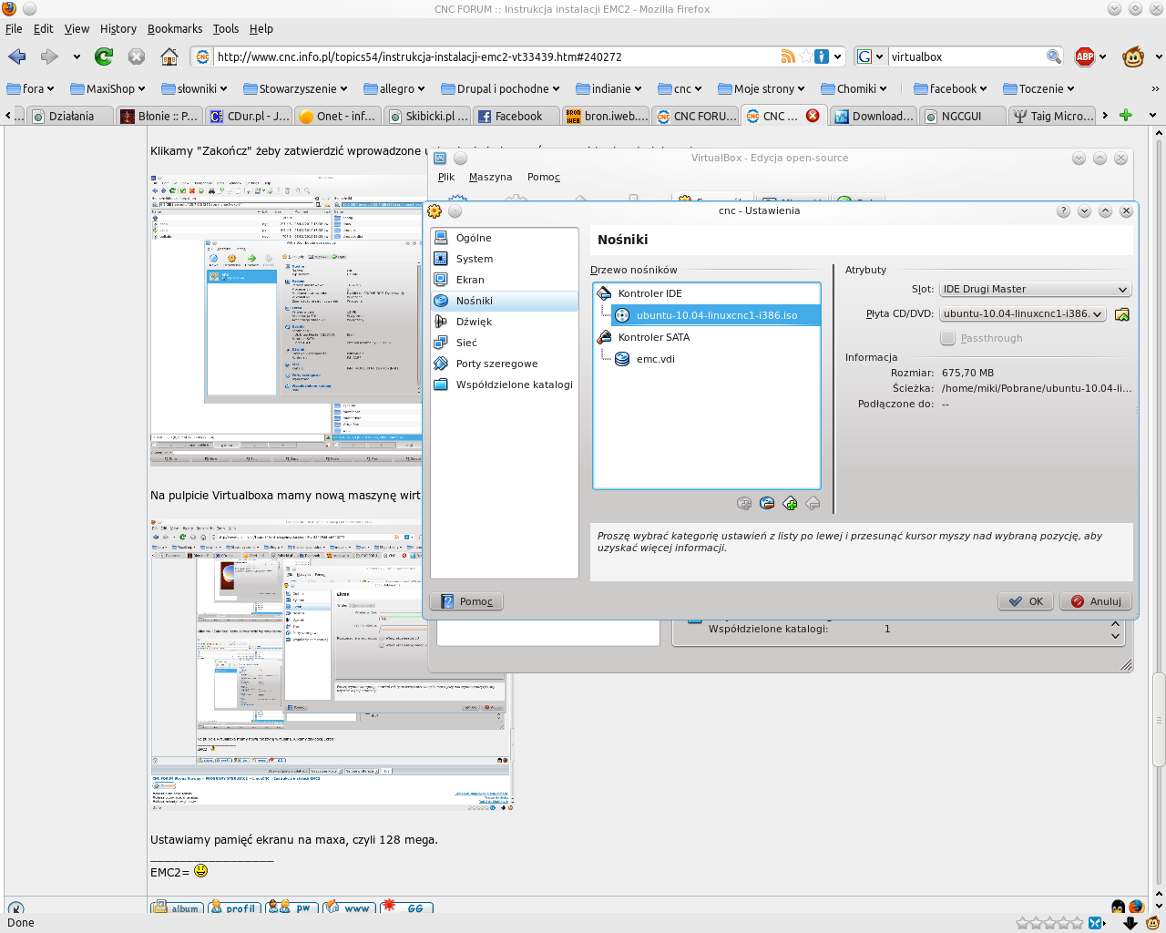Click the album button below the post

click(178, 907)
